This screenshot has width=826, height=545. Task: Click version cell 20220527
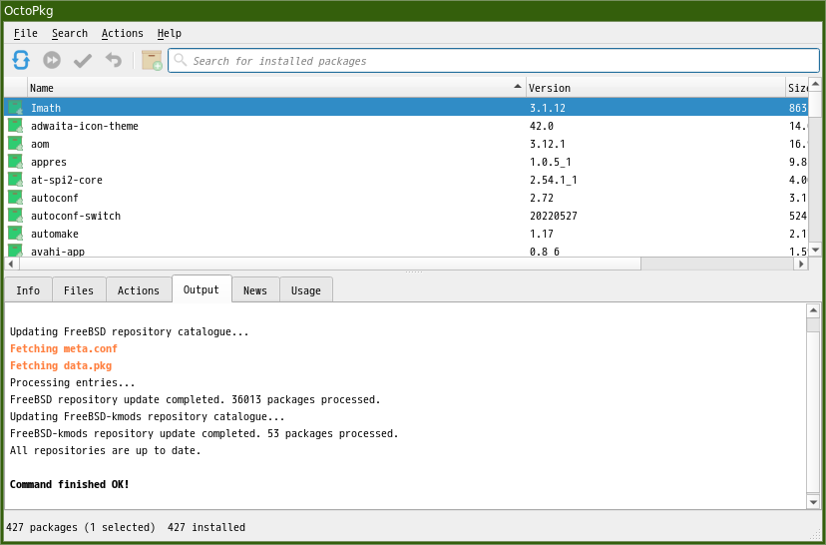(x=553, y=215)
